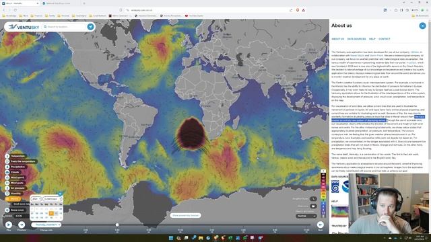This screenshot has height=242, width=431.
Task: Open the YouTube Studio bookmark
Action: click(x=194, y=16)
